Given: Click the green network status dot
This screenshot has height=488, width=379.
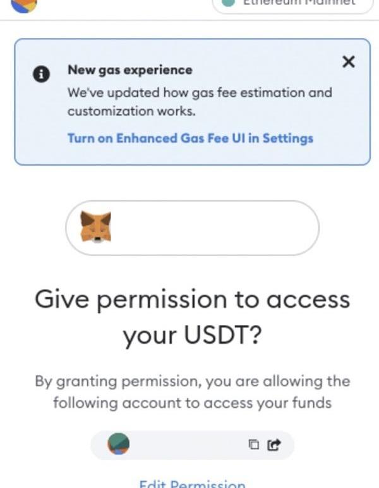Looking at the screenshot, I should 229,3.
